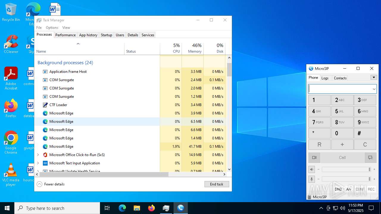Click the End task button
The image size is (381, 214).
(217, 184)
